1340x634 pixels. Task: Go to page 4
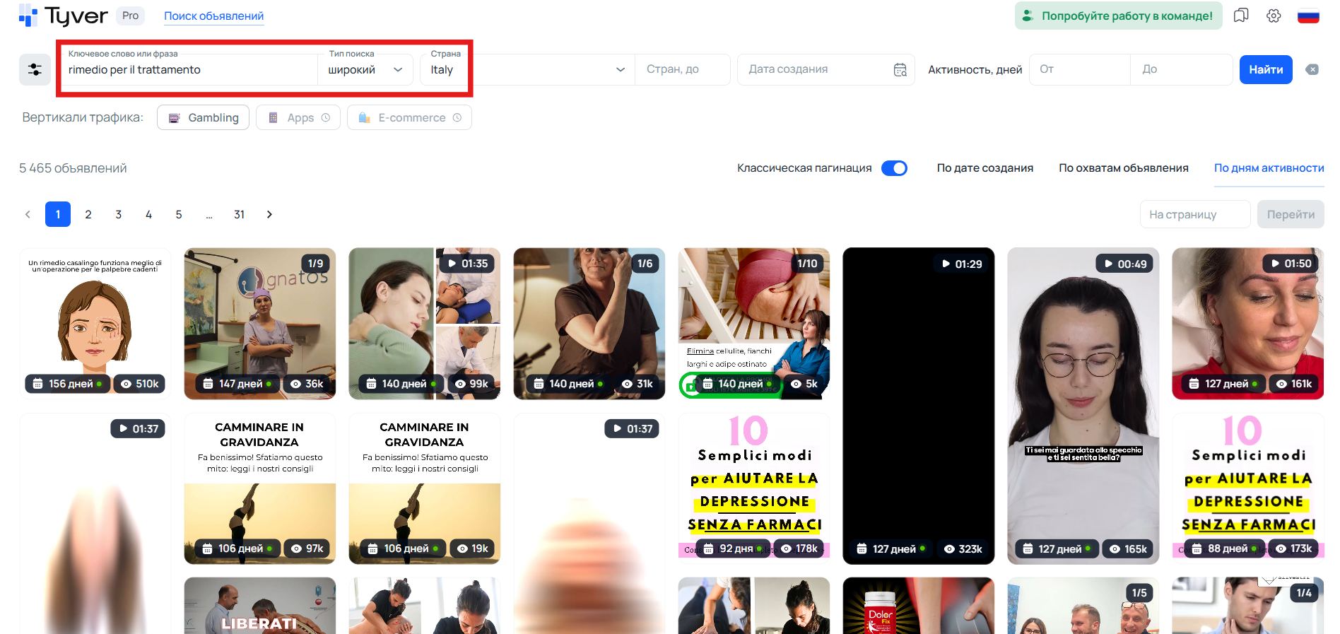tap(148, 214)
